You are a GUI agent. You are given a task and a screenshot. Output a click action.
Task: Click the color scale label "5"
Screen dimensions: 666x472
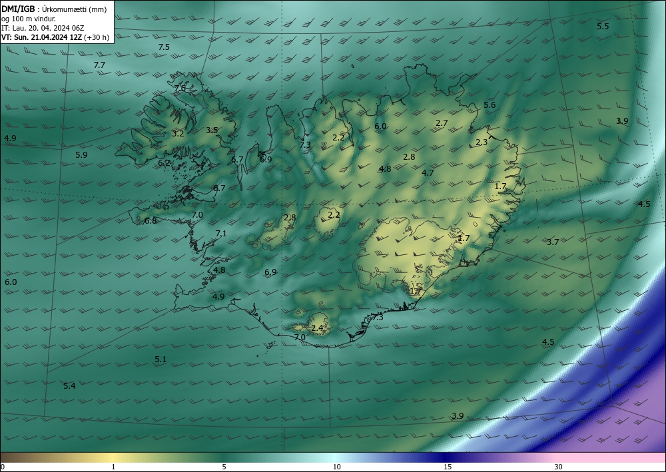(x=224, y=467)
